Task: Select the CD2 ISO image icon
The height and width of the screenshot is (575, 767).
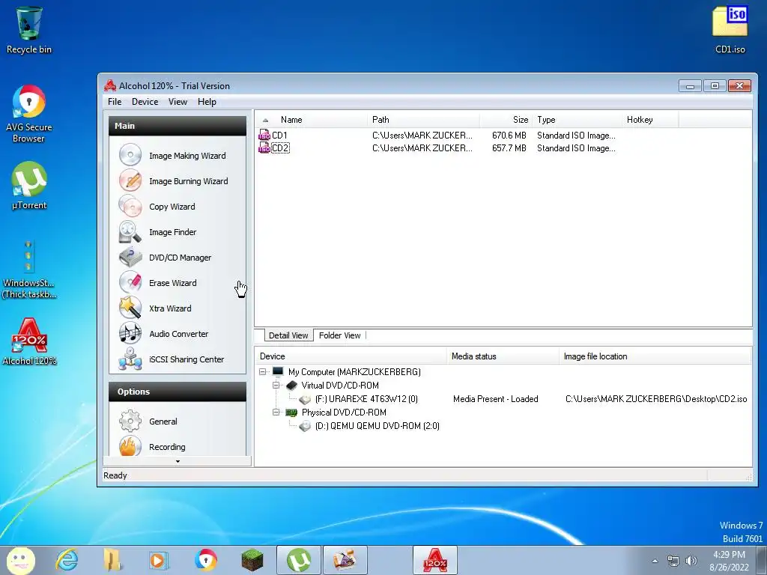Action: [x=264, y=147]
